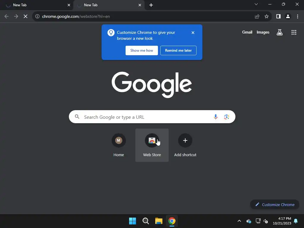
Task: Open the clock and date panel
Action: click(x=282, y=221)
